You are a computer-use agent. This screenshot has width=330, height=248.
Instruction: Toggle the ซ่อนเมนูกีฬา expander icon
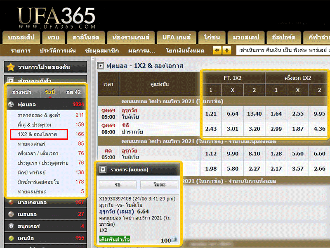11,80
